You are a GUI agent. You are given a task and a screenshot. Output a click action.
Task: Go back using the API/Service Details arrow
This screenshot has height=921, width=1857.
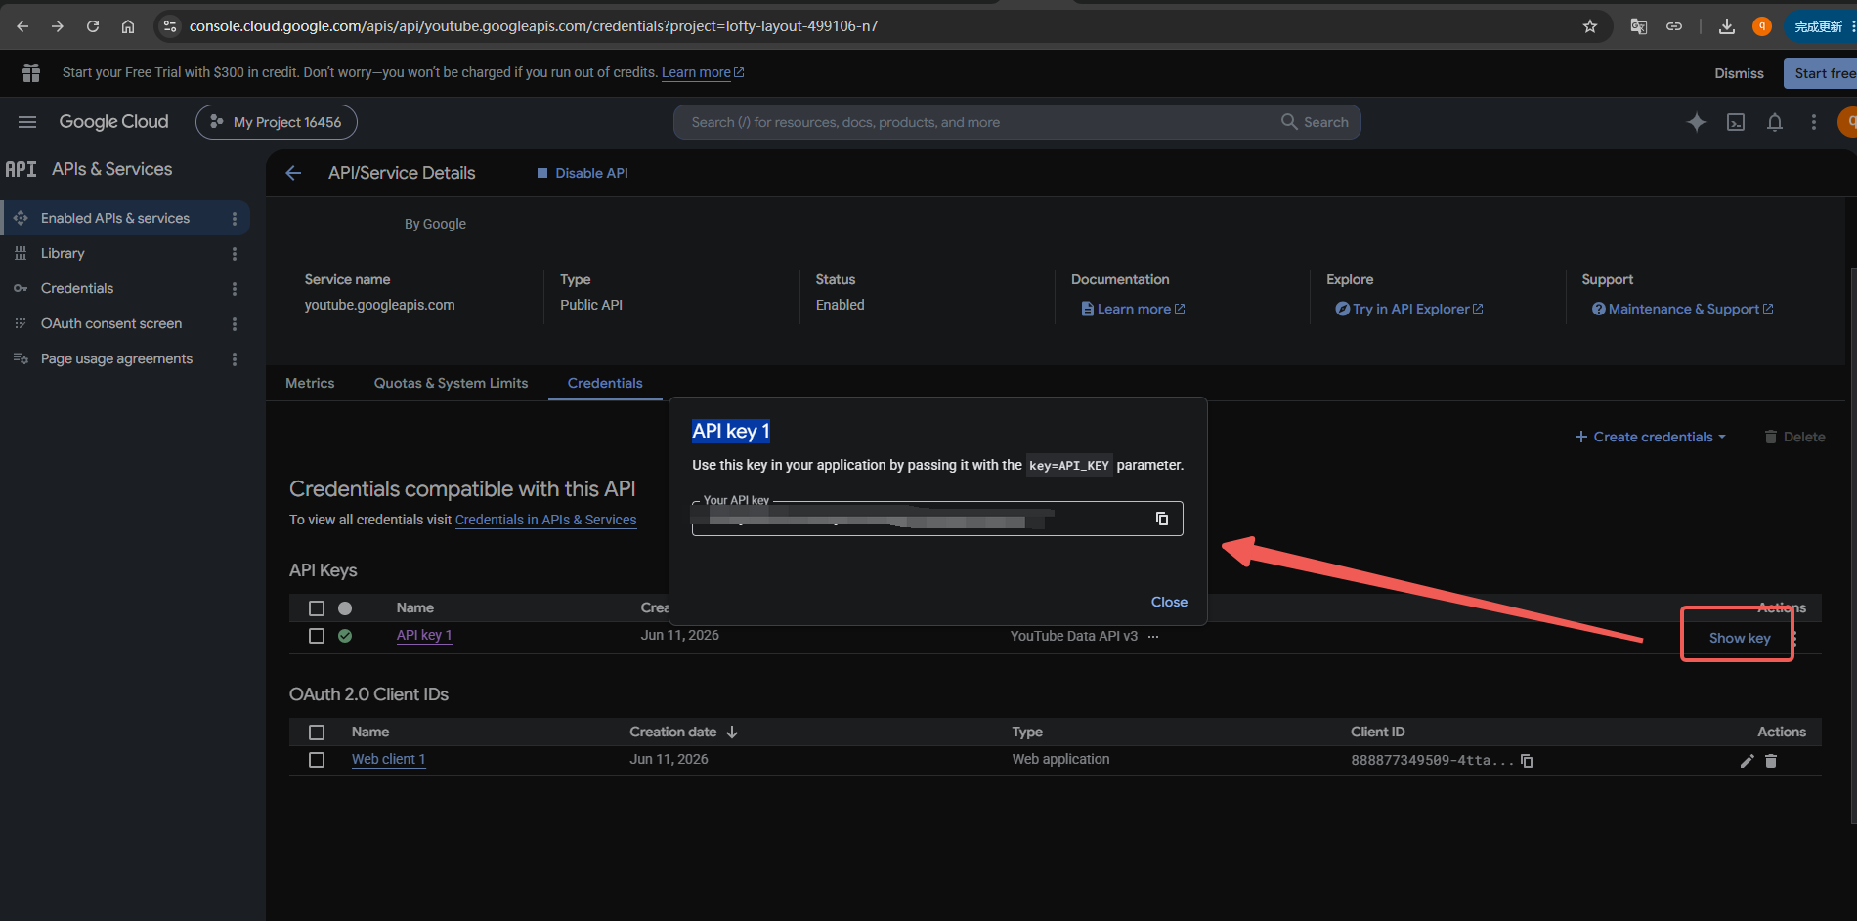[x=293, y=173]
